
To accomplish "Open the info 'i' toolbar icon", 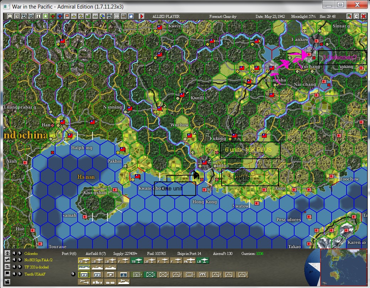I will [x=38, y=16].
